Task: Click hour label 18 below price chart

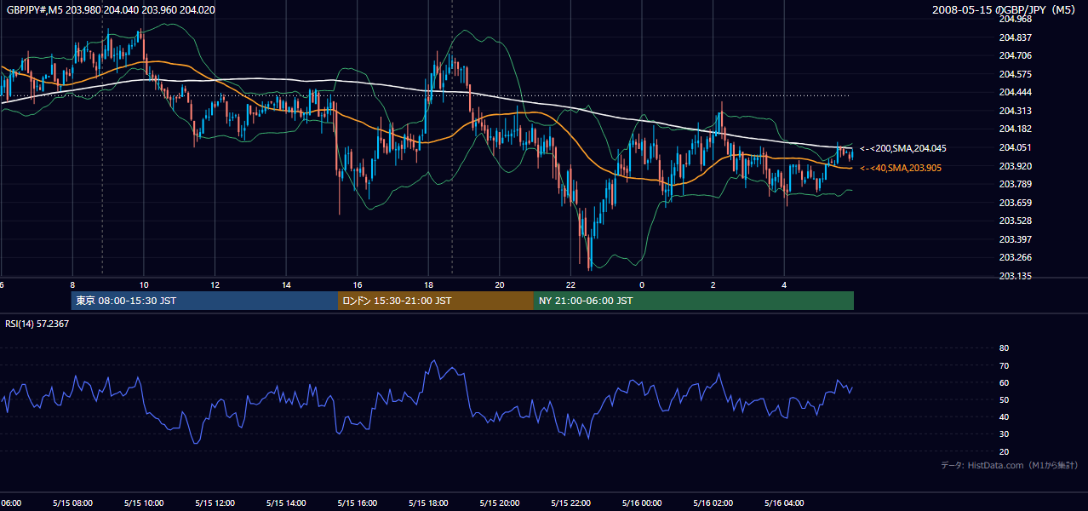Action: point(428,284)
